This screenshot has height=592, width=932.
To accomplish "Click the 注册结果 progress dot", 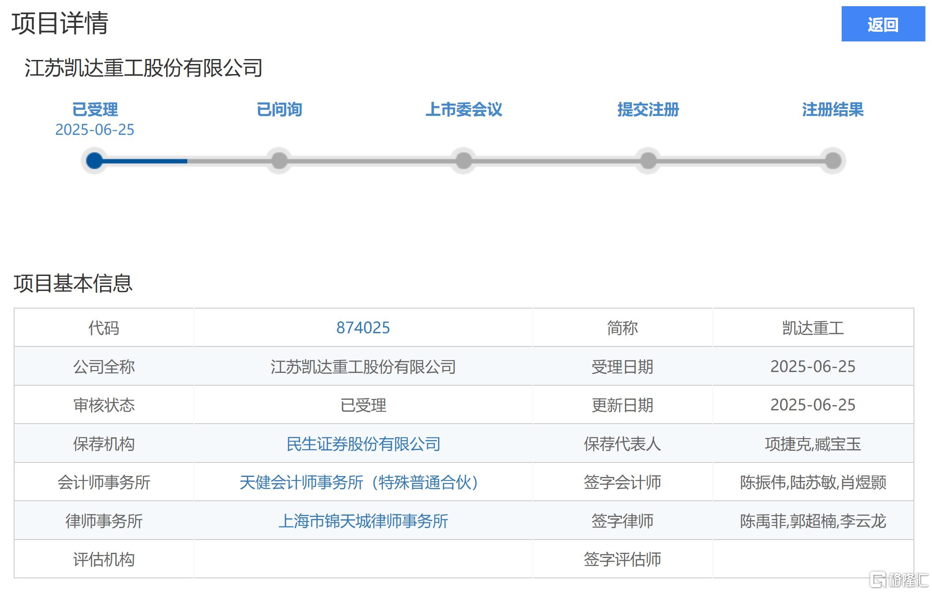I will pos(833,160).
